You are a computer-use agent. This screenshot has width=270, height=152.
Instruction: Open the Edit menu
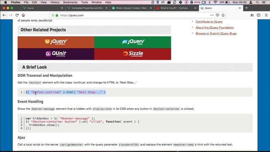(35, 2)
